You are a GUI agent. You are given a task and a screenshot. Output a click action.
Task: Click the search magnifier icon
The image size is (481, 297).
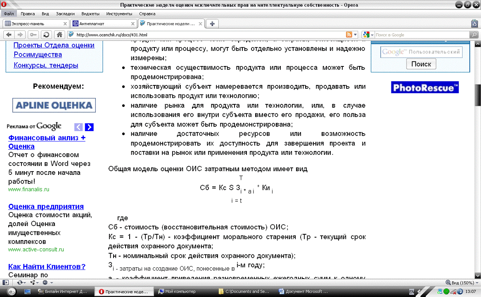(474, 35)
